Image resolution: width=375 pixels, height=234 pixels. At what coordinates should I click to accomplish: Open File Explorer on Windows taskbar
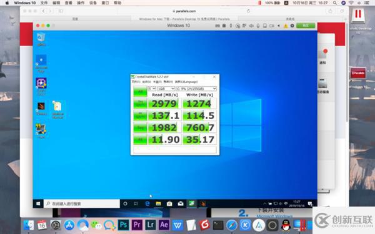[158, 203]
